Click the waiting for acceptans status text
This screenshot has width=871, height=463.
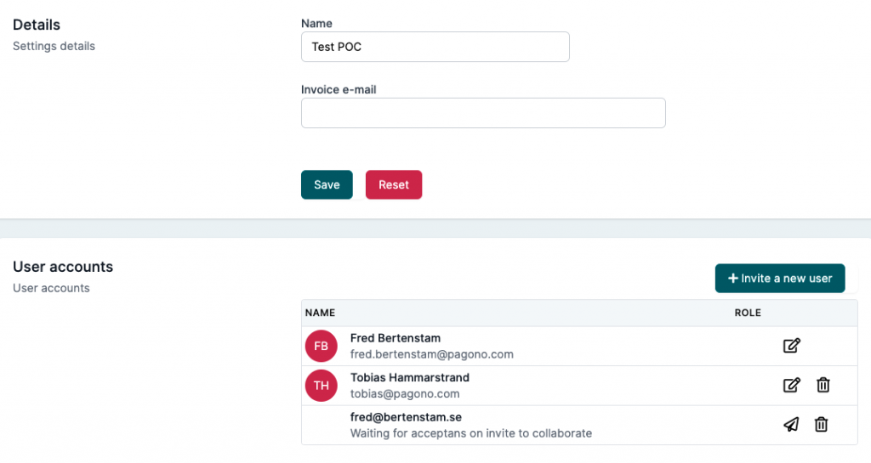(471, 433)
